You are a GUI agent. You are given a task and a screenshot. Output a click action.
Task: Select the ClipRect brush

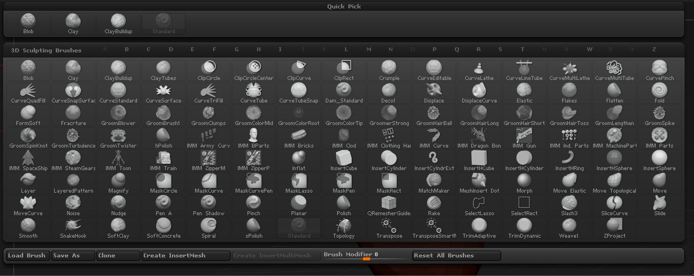[x=344, y=71]
